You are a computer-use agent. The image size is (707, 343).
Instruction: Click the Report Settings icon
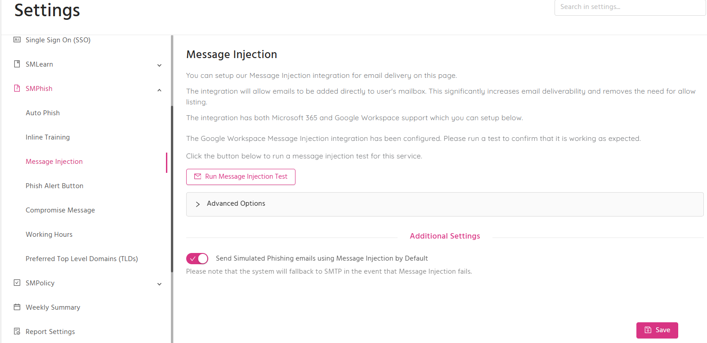(17, 331)
